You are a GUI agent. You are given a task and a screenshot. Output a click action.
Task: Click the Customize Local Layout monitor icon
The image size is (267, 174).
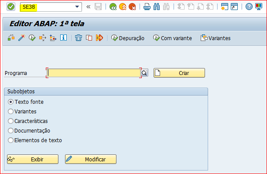pos(259,7)
